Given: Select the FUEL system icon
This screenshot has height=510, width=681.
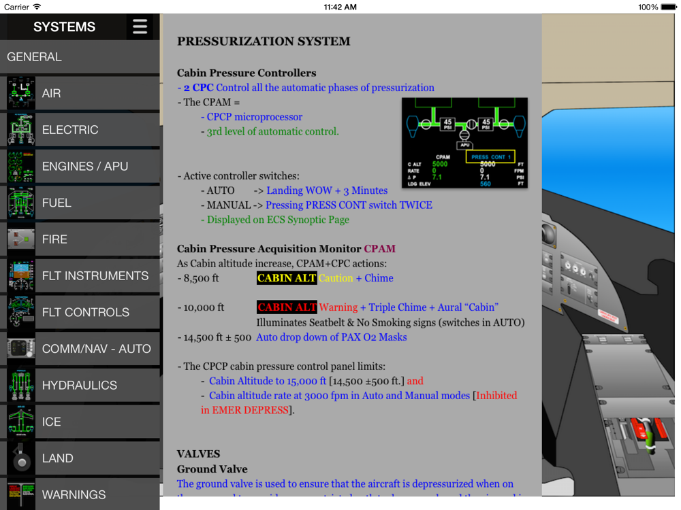Looking at the screenshot, I should [x=21, y=203].
